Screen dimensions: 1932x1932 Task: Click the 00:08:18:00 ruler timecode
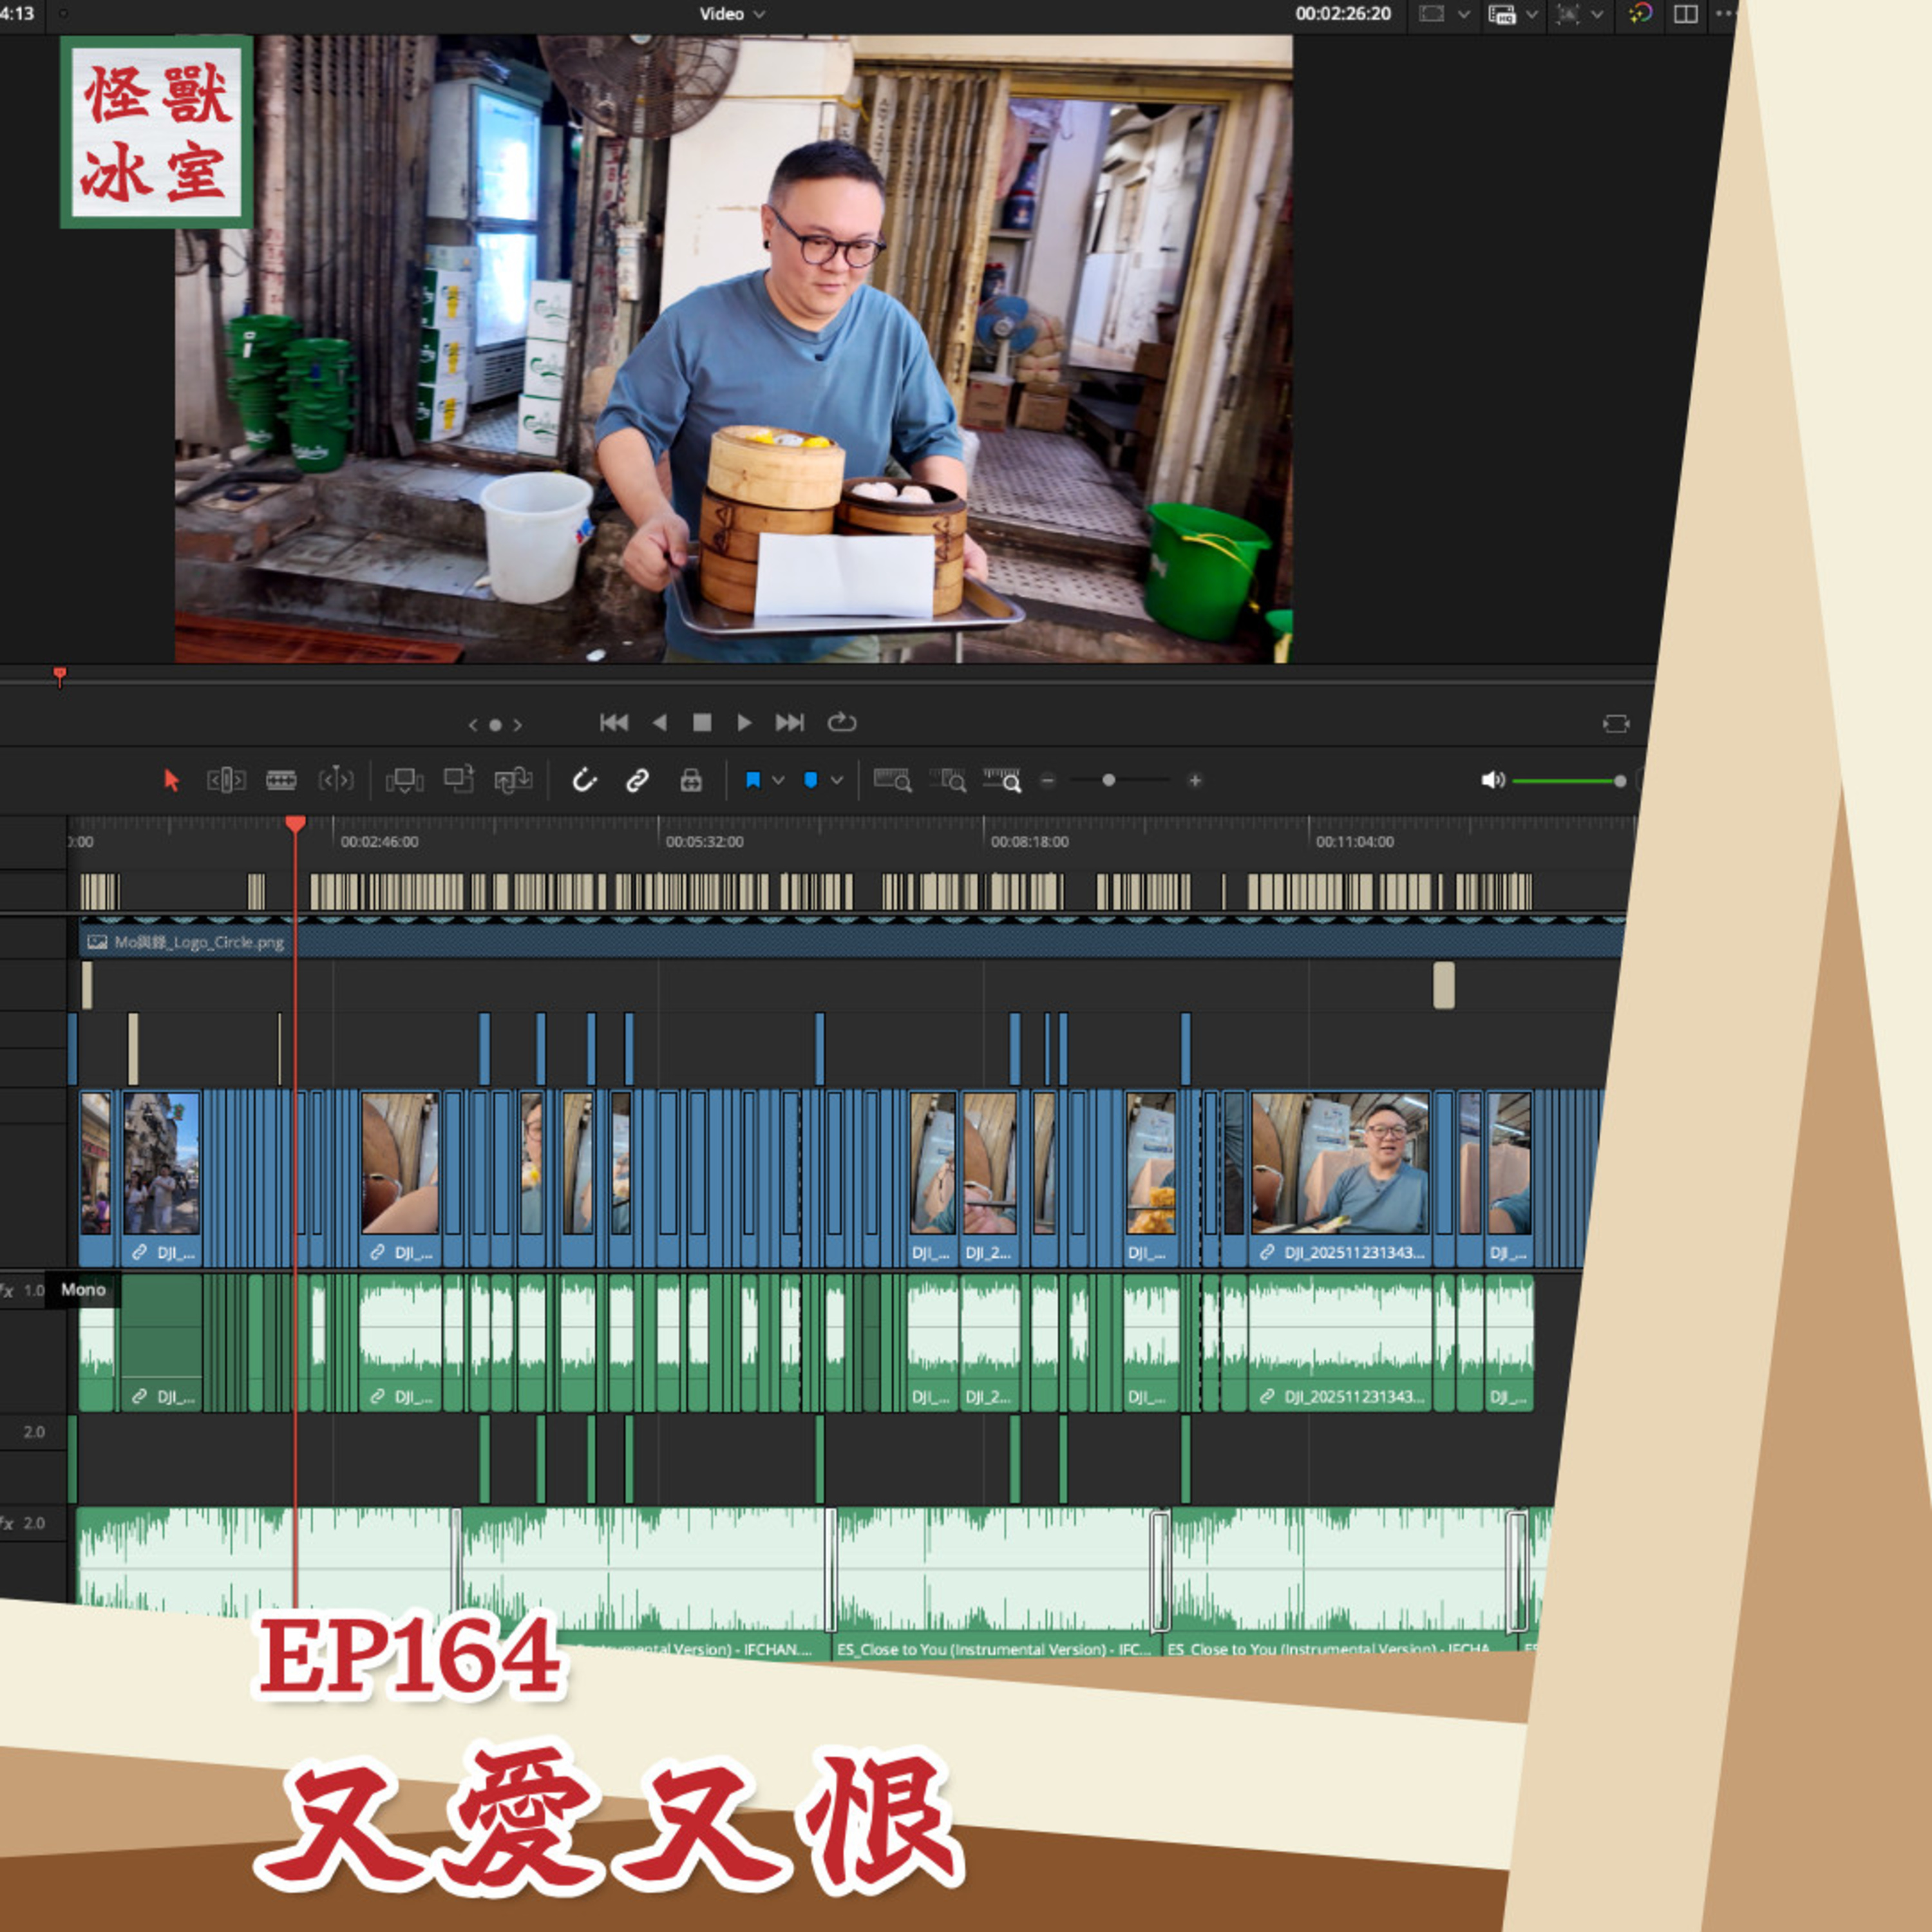1030,842
